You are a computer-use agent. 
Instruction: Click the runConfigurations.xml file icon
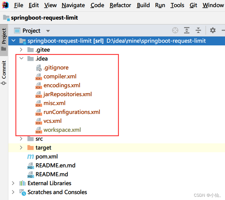point(39,112)
